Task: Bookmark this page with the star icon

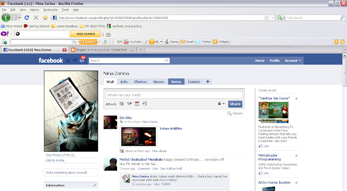Action: point(267,18)
